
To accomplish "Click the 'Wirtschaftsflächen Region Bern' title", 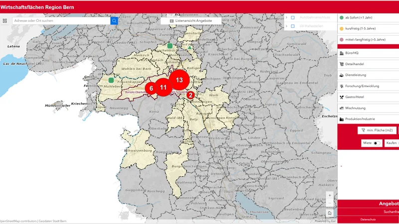I will [x=37, y=7].
